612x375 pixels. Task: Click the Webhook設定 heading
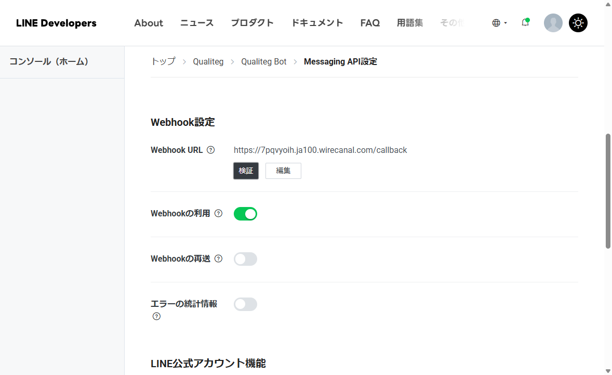[183, 122]
